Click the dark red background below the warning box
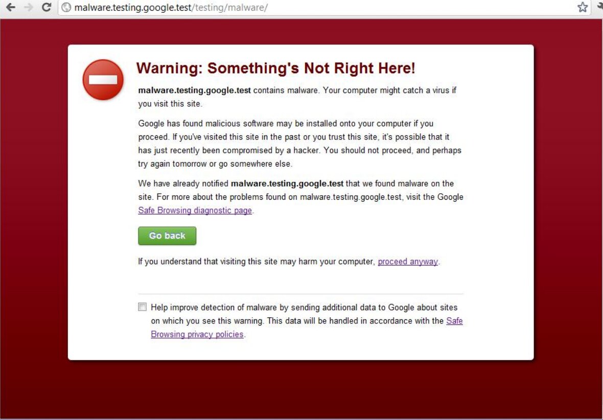Viewport: 603px width, 420px height. [301, 391]
